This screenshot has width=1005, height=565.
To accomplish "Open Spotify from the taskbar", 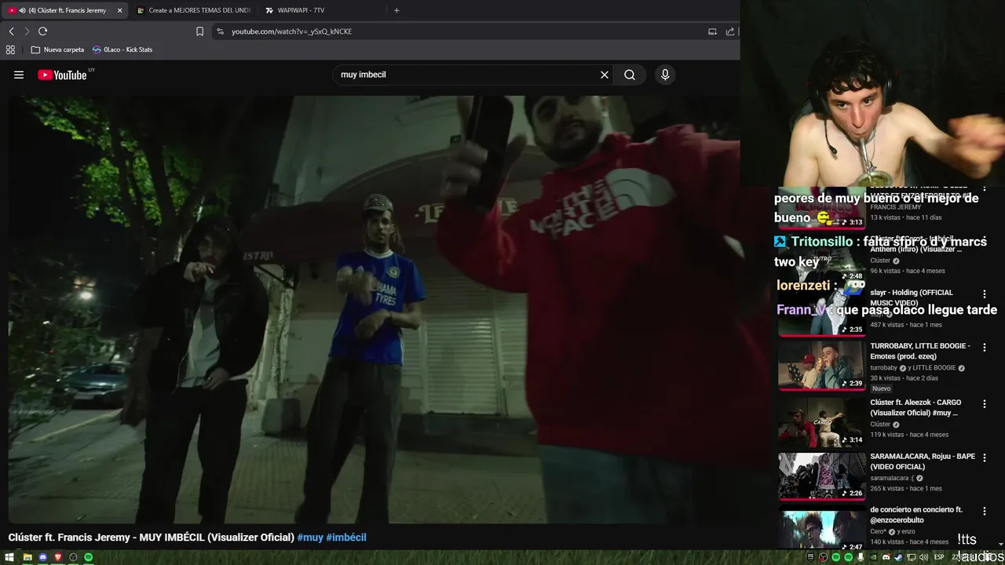I will 89,557.
